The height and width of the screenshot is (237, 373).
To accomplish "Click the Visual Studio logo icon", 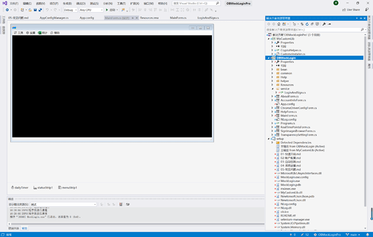I will point(4,3).
